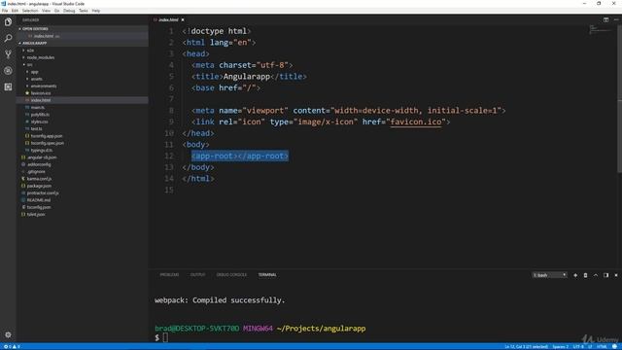Click the feedback smiley in status bar

(x=614, y=346)
